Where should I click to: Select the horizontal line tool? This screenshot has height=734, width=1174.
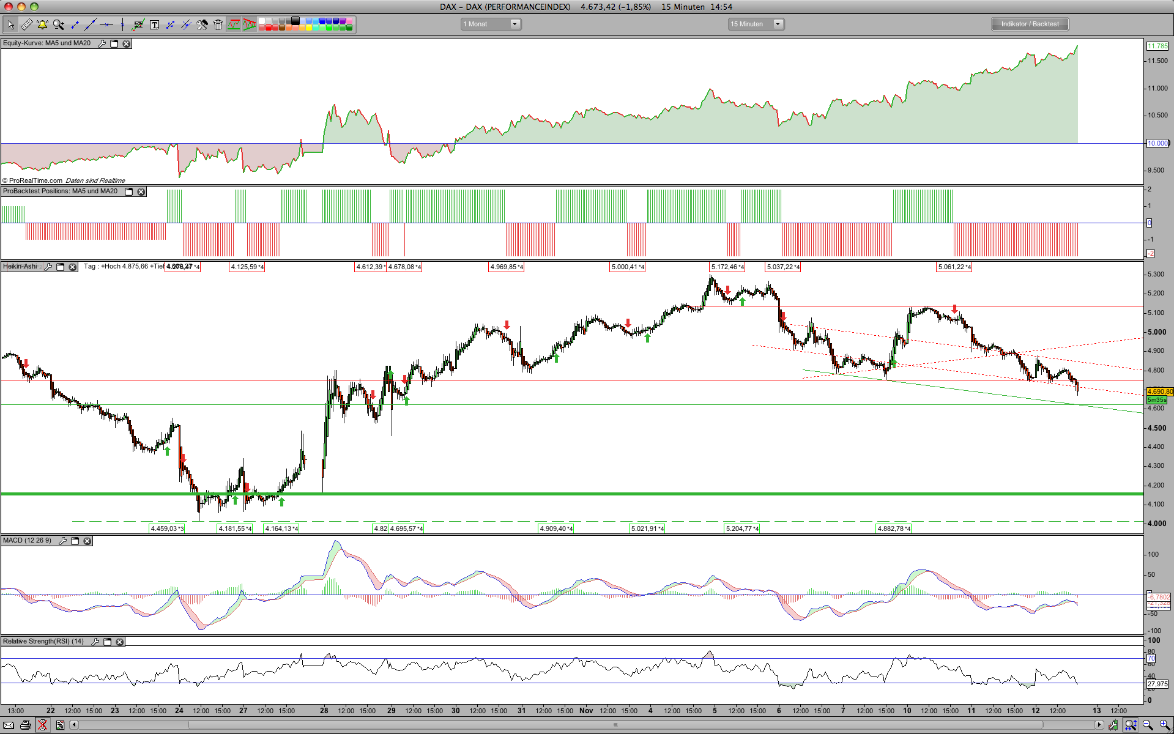tap(106, 24)
